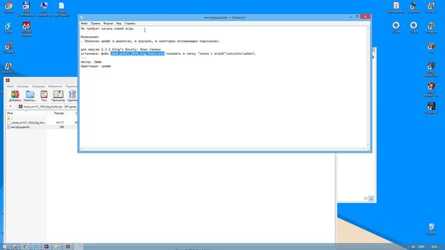Go up one folder level in WinRAR
This screenshot has height=250, width=445.
point(10,106)
